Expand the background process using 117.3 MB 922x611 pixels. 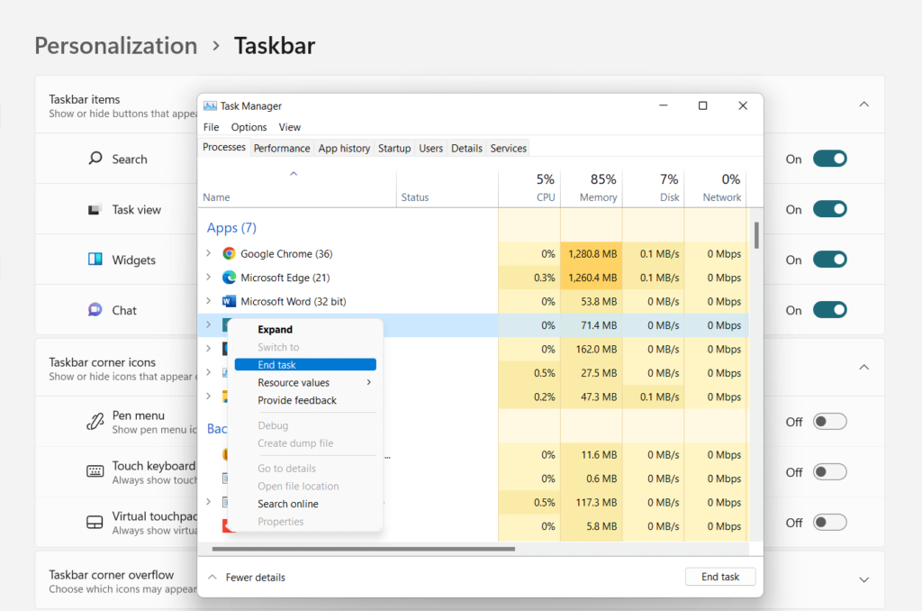click(208, 502)
